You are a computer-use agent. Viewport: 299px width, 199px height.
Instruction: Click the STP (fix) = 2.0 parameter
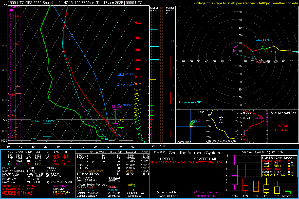pyautogui.click(x=61, y=192)
